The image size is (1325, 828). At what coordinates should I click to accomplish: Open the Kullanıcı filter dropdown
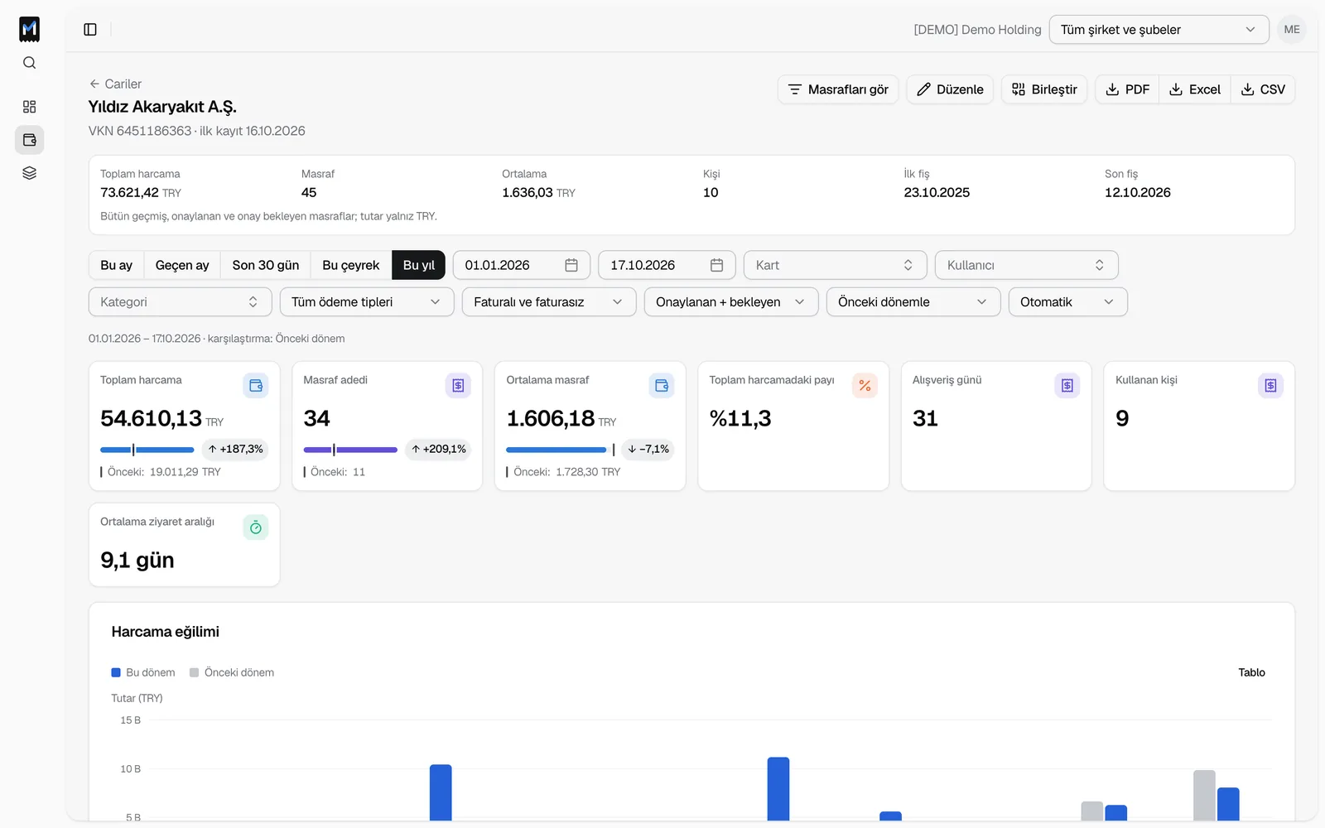[1027, 265]
